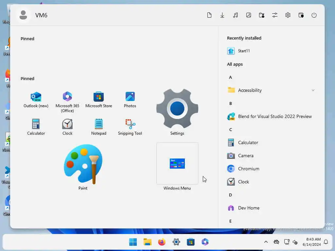Click the letter A section header
Image resolution: width=335 pixels, height=251 pixels.
[230, 77]
